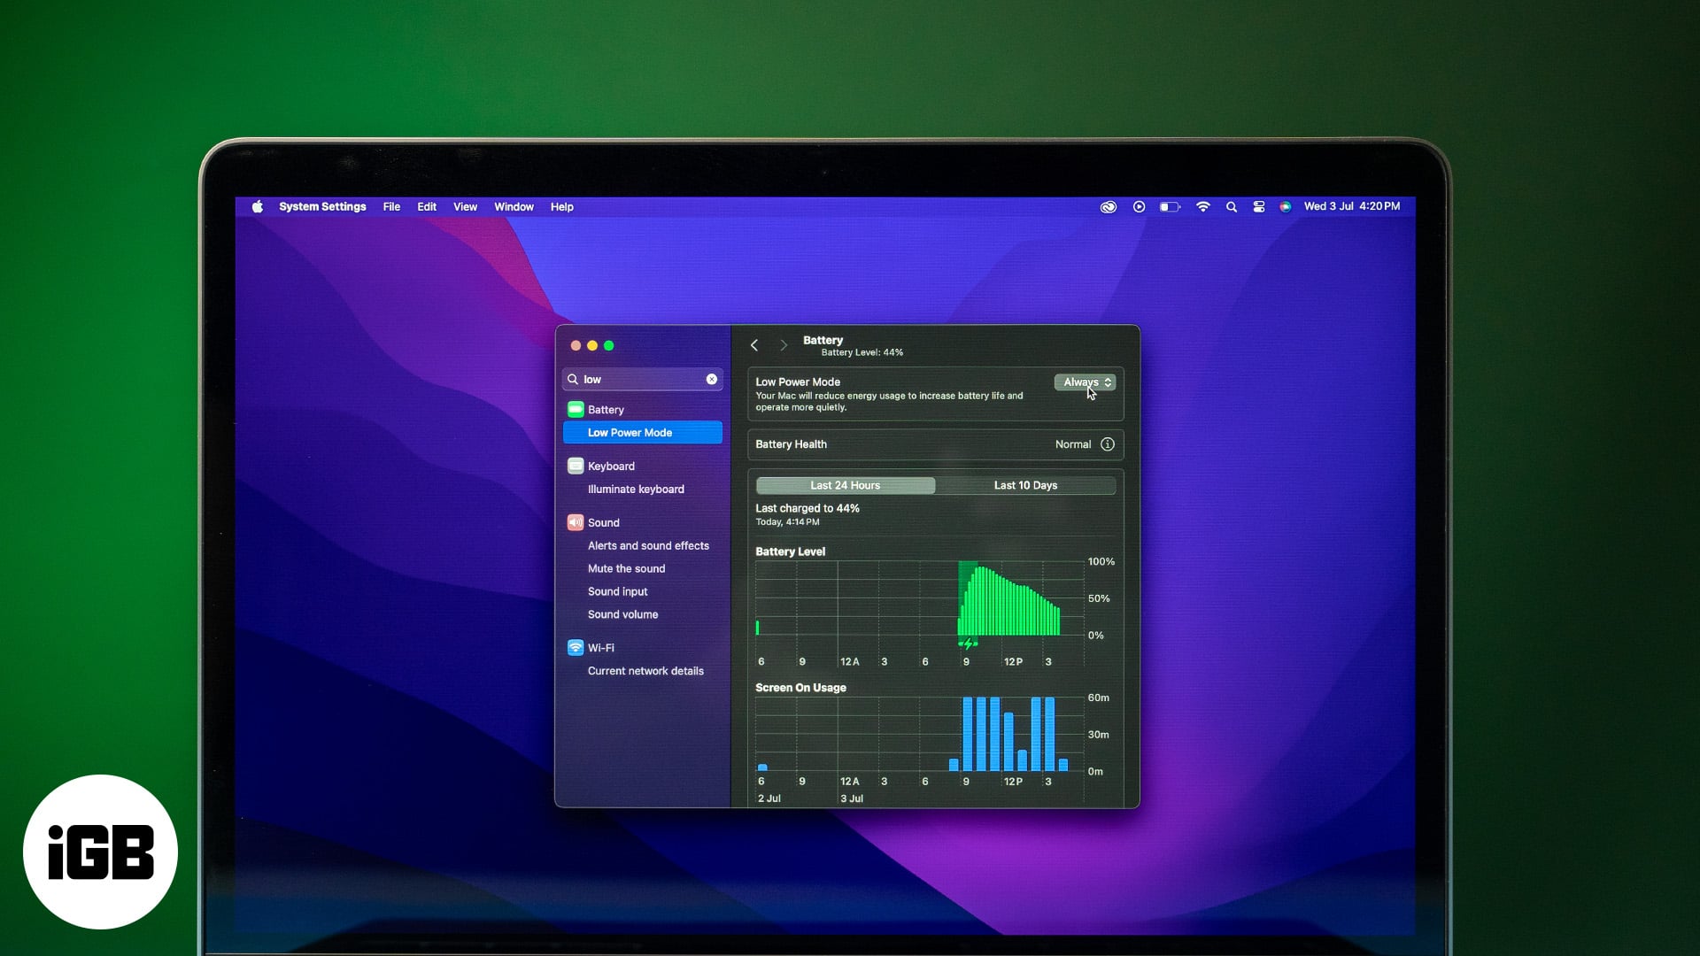Select the Last 24 Hours tab

[x=846, y=484]
